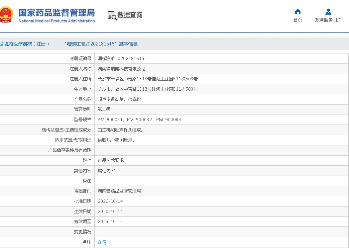This screenshot has height=248, width=349.
Task: Open the 数据查询 search icon
Action: click(112, 16)
